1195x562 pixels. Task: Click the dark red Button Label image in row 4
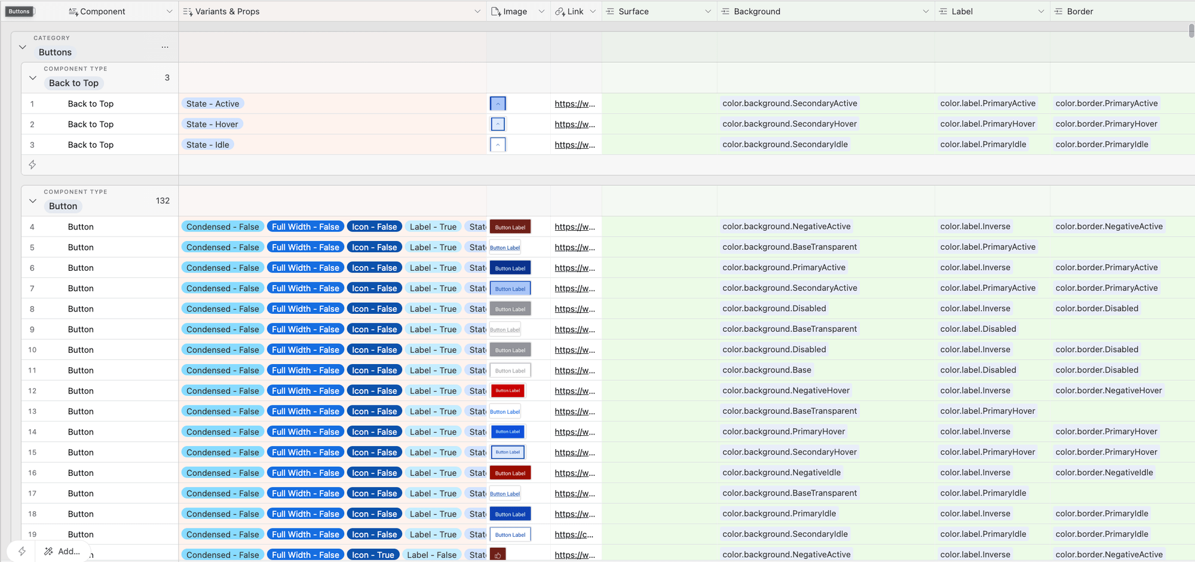coord(510,227)
